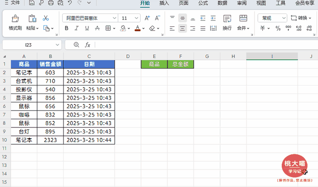Image resolution: width=318 pixels, height=187 pixels.
Task: Click the select-all corner triangle
Action: (4, 56)
